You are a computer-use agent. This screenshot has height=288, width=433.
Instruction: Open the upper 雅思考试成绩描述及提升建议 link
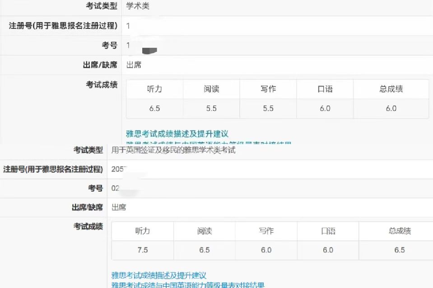tap(177, 134)
